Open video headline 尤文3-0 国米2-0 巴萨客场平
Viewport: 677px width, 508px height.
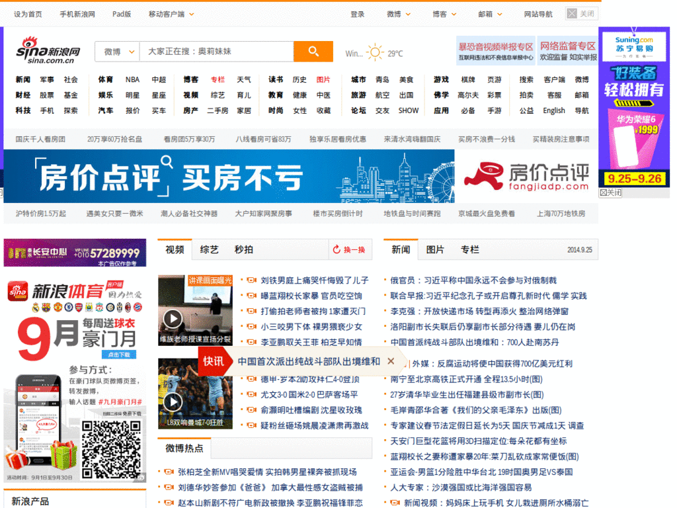pos(309,394)
